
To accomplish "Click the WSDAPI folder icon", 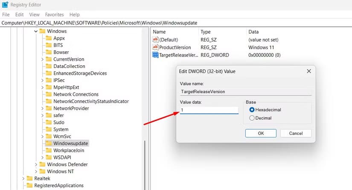I will tap(49, 157).
